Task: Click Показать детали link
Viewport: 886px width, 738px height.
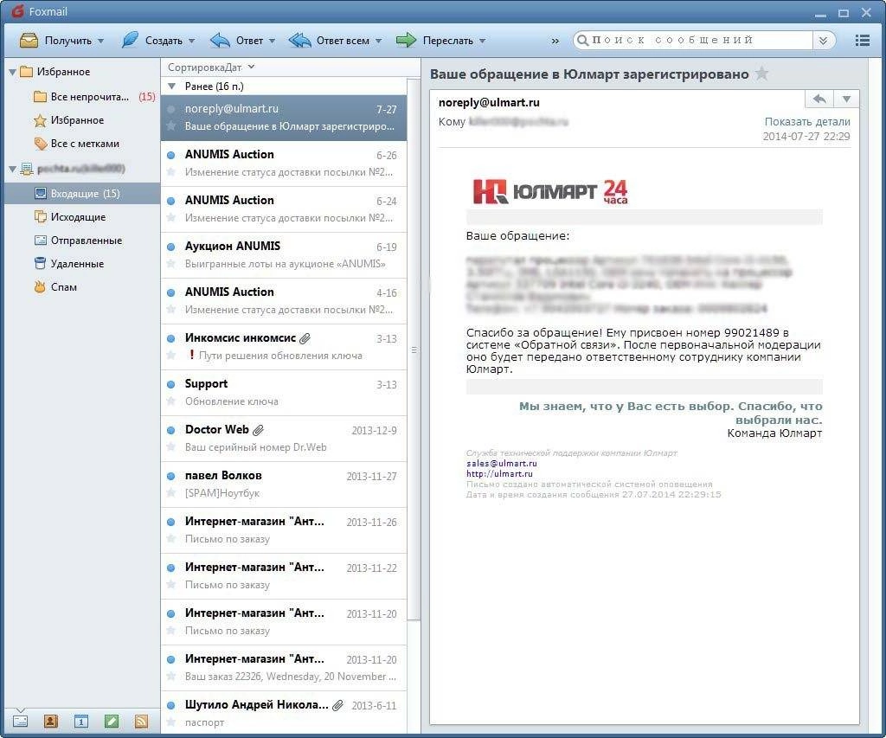Action: pyautogui.click(x=807, y=121)
